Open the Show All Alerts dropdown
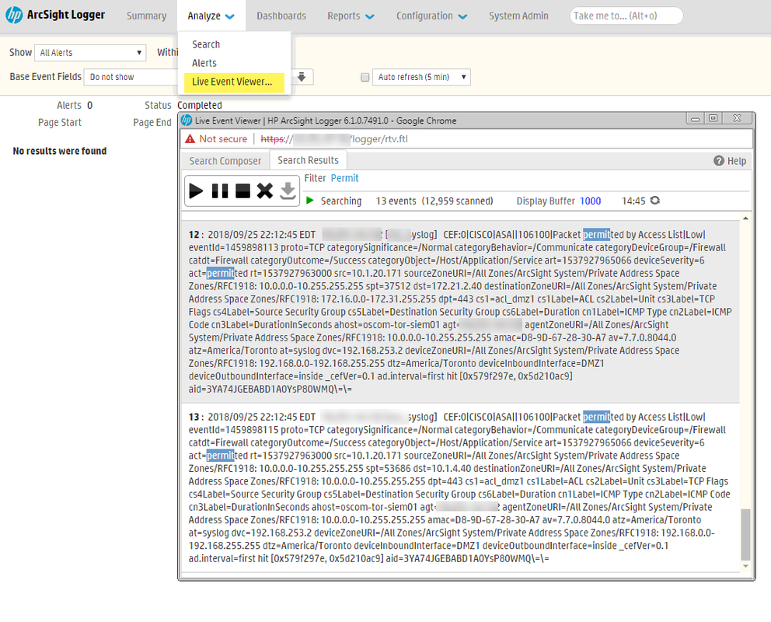The width and height of the screenshot is (771, 622). pos(90,53)
